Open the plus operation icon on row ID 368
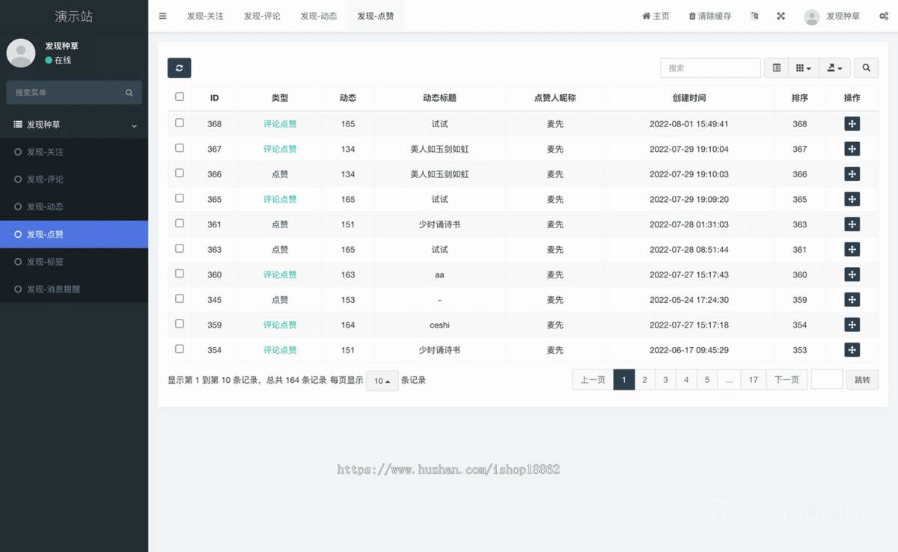Image resolution: width=898 pixels, height=552 pixels. click(852, 123)
